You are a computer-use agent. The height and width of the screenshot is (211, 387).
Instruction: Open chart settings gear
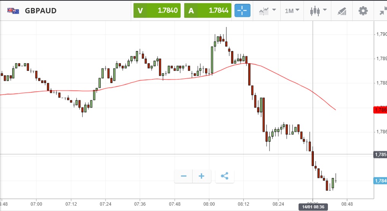[x=363, y=11]
